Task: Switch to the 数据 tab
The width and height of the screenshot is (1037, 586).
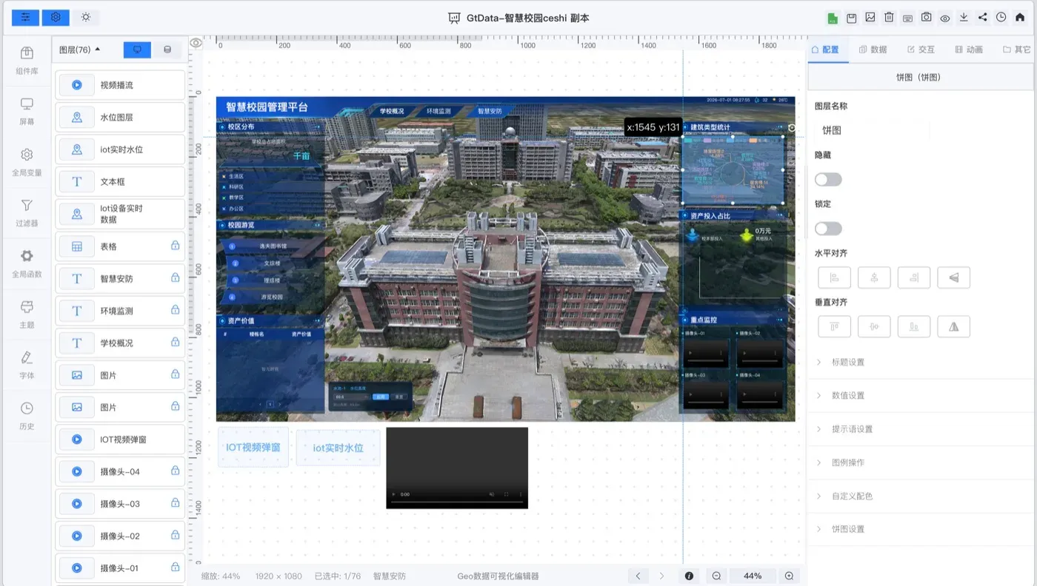Action: point(873,50)
